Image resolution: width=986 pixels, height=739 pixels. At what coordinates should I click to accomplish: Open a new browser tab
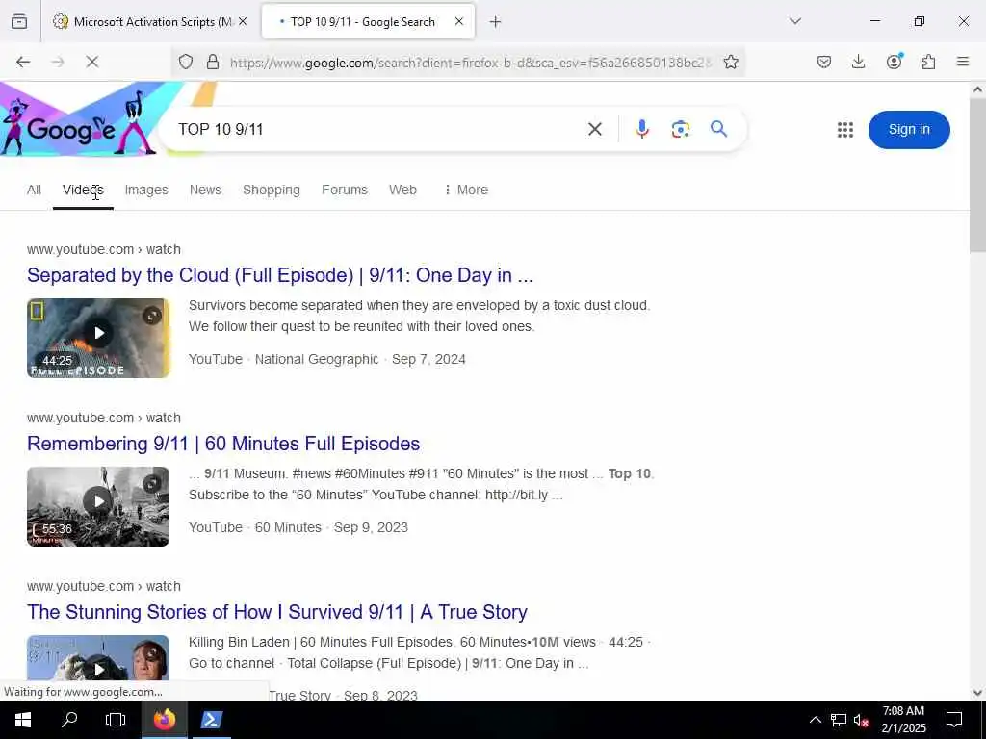pyautogui.click(x=496, y=22)
